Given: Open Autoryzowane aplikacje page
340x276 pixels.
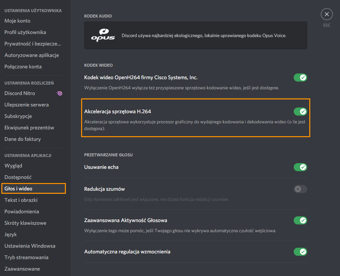Looking at the screenshot, I should click(x=32, y=55).
